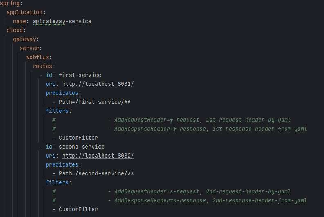Screen dimensions: 324x217
Task: Click the webflux key
Action: pos(38,57)
